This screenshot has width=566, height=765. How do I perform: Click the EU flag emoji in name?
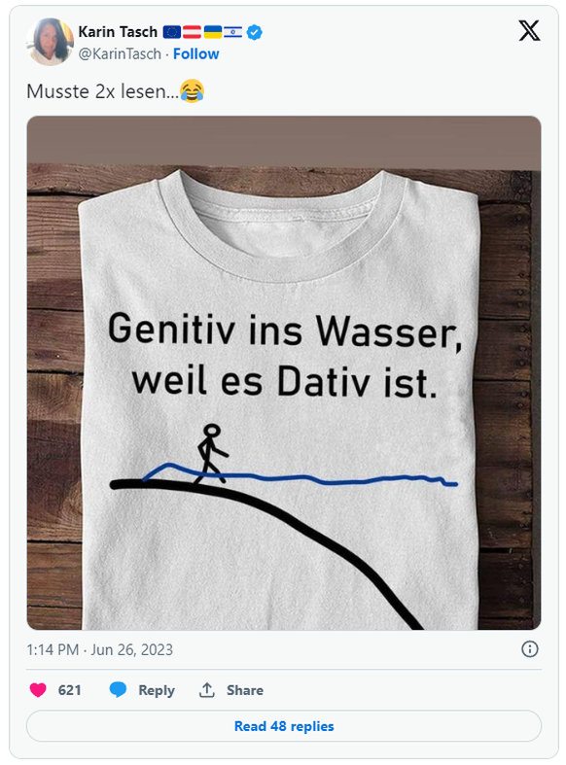pyautogui.click(x=172, y=32)
